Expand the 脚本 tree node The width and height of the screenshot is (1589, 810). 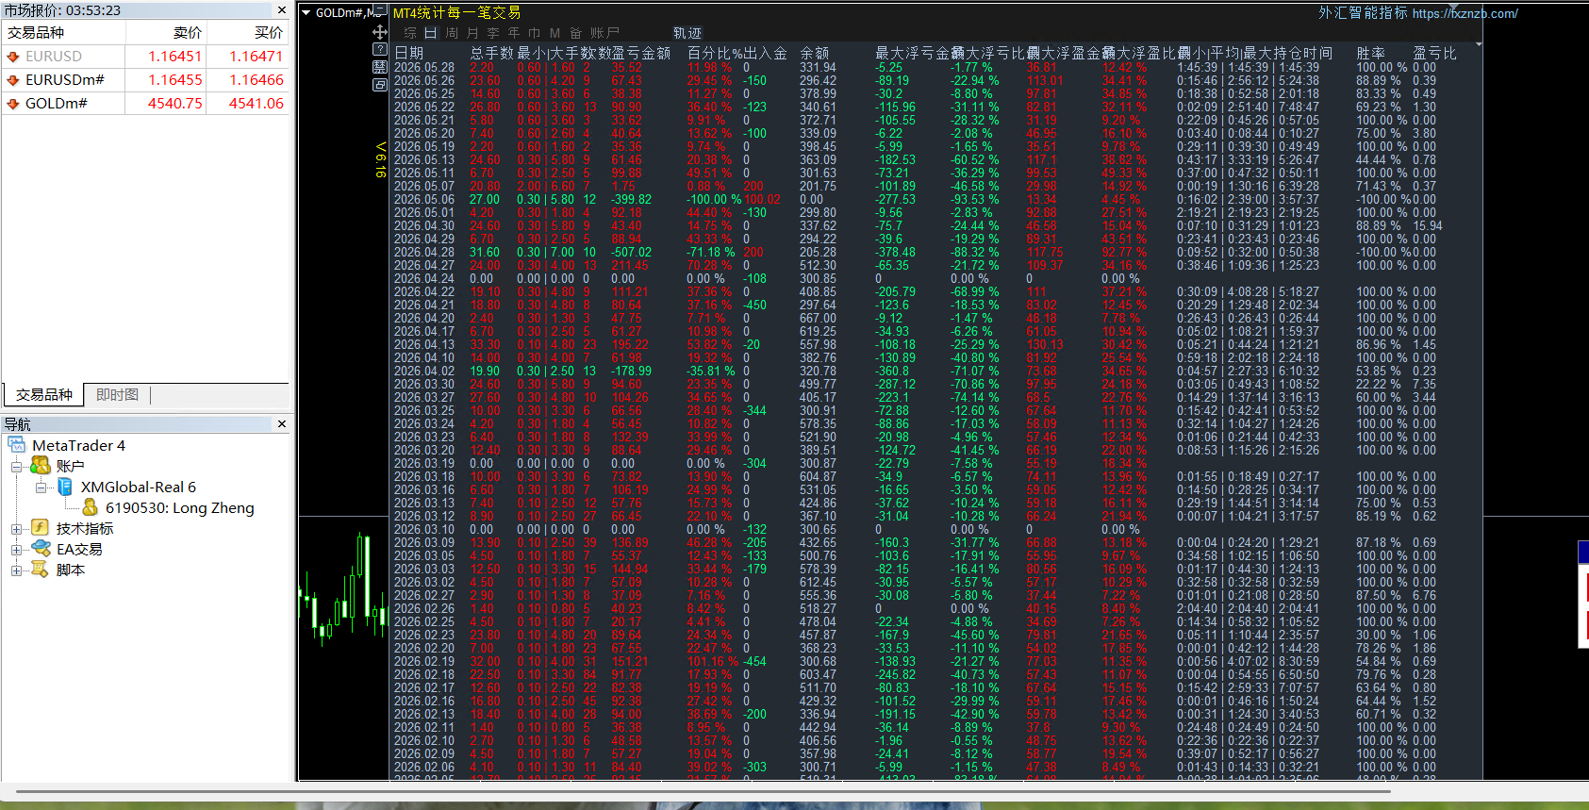click(x=16, y=570)
